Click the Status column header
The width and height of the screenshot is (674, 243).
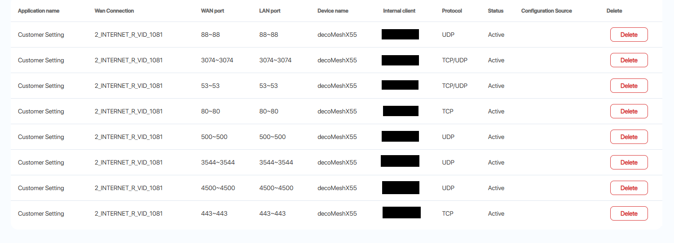pos(496,11)
